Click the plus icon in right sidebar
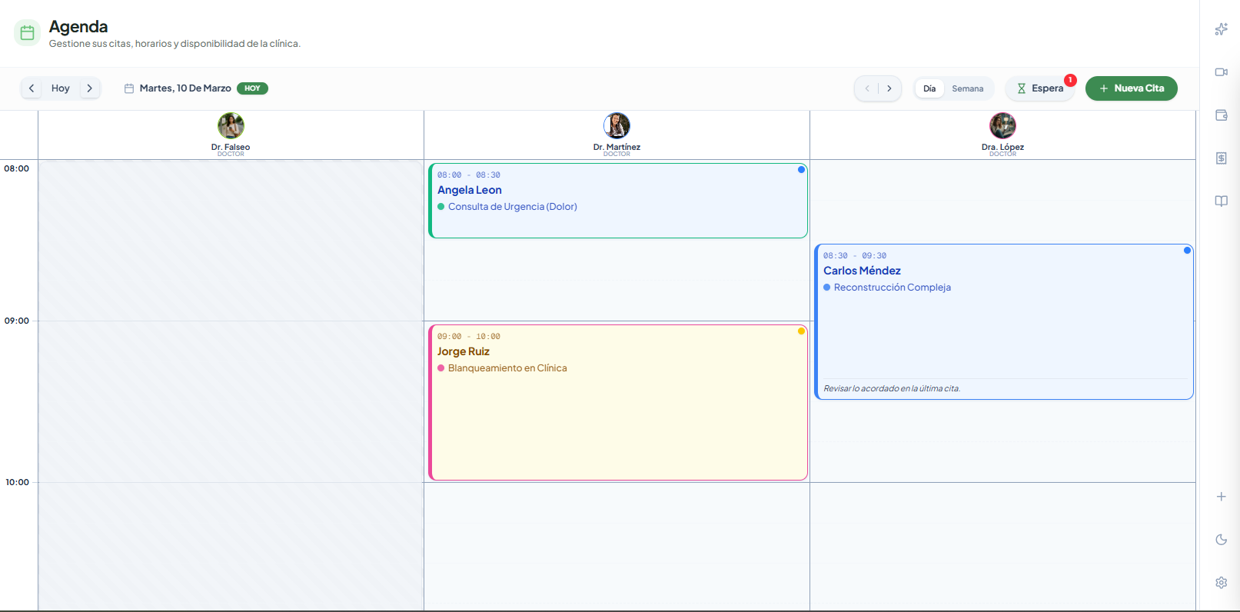 (1221, 497)
